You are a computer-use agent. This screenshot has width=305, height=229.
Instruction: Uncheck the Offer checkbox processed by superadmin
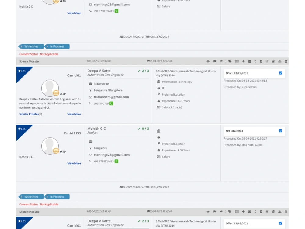click(280, 73)
